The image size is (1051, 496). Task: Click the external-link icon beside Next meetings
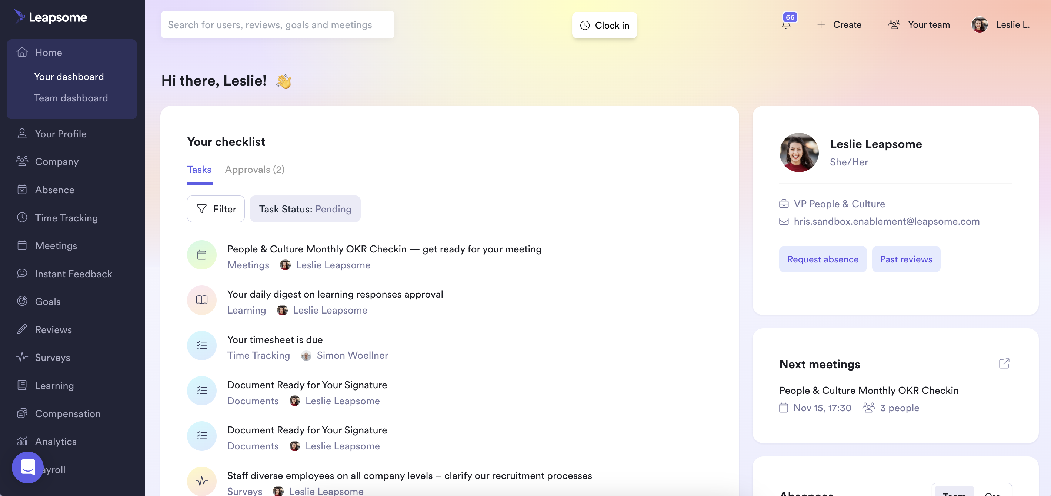click(x=1004, y=363)
